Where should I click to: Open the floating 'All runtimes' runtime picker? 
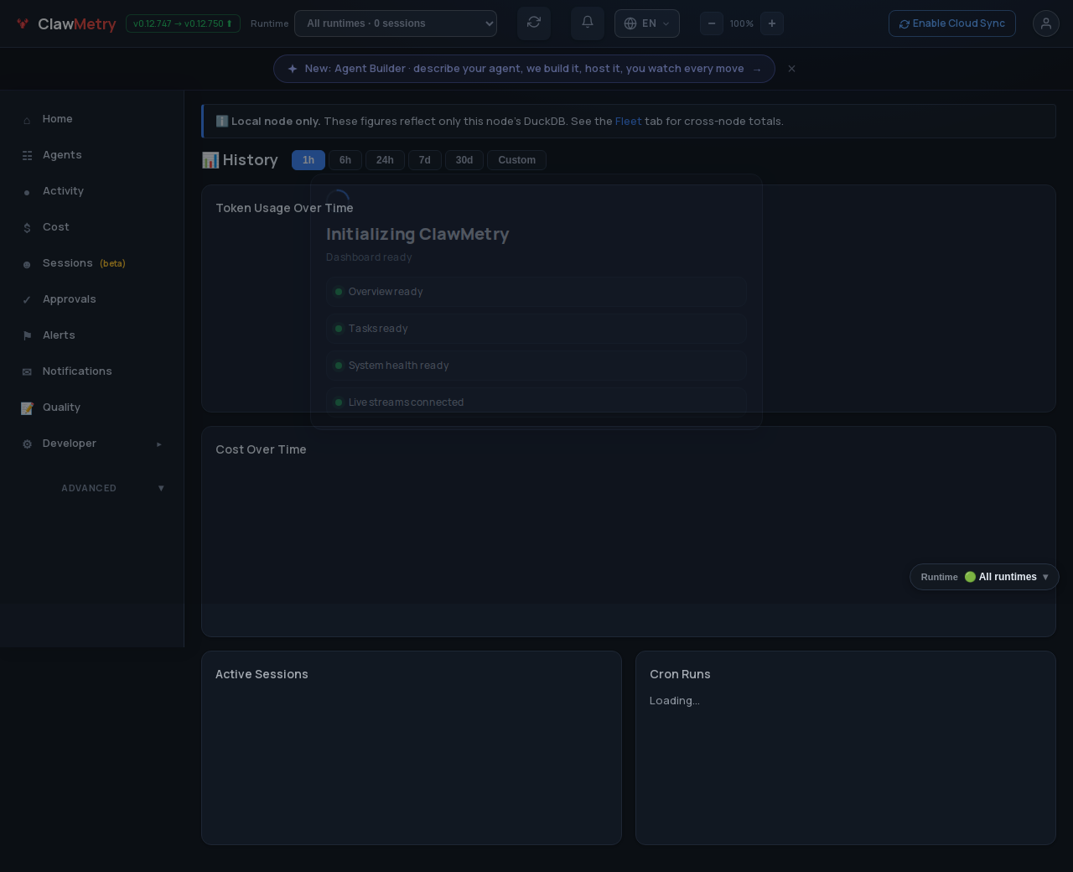tap(984, 577)
